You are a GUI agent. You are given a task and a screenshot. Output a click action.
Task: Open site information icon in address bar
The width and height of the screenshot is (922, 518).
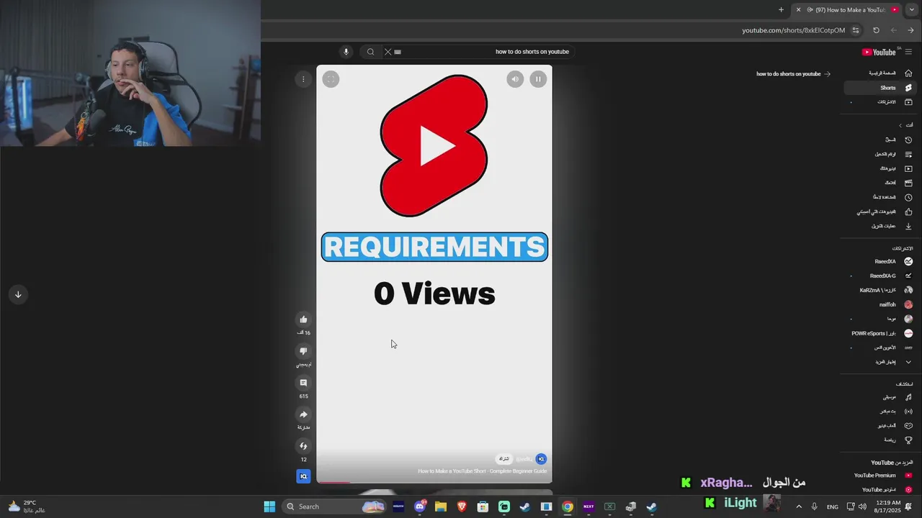856,30
